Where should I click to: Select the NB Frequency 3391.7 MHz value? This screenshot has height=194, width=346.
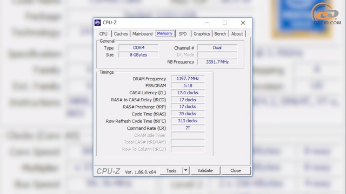[217, 62]
